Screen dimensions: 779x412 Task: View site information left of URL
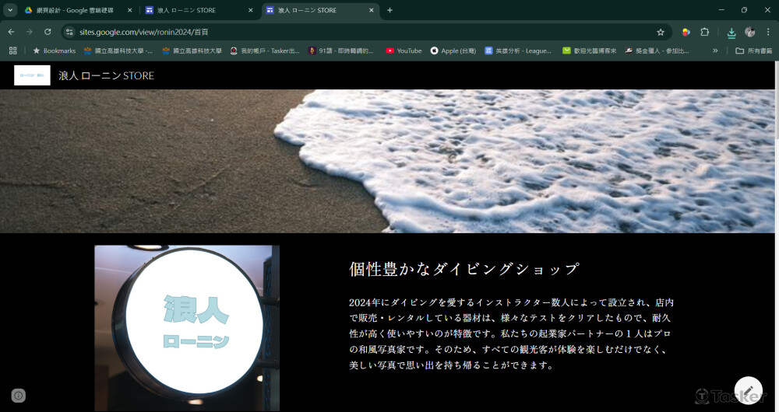(x=69, y=32)
